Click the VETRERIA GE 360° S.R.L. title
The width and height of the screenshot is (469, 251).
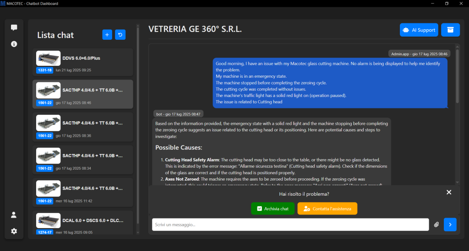click(195, 29)
